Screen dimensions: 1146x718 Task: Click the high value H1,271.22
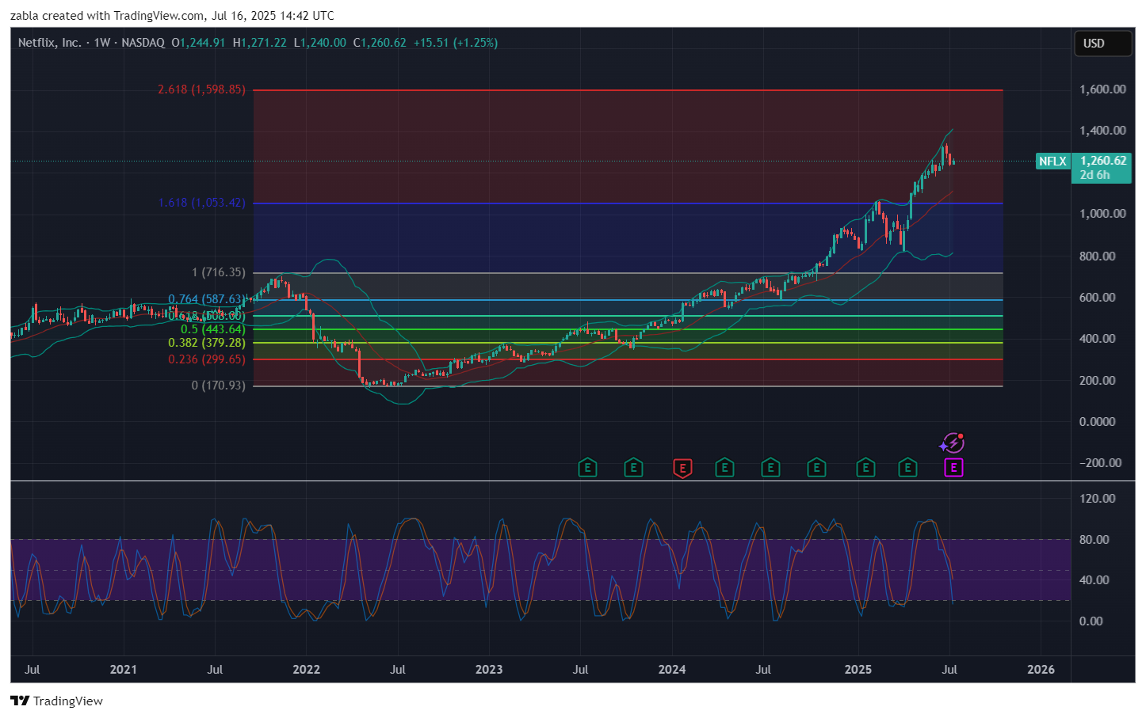pos(260,43)
